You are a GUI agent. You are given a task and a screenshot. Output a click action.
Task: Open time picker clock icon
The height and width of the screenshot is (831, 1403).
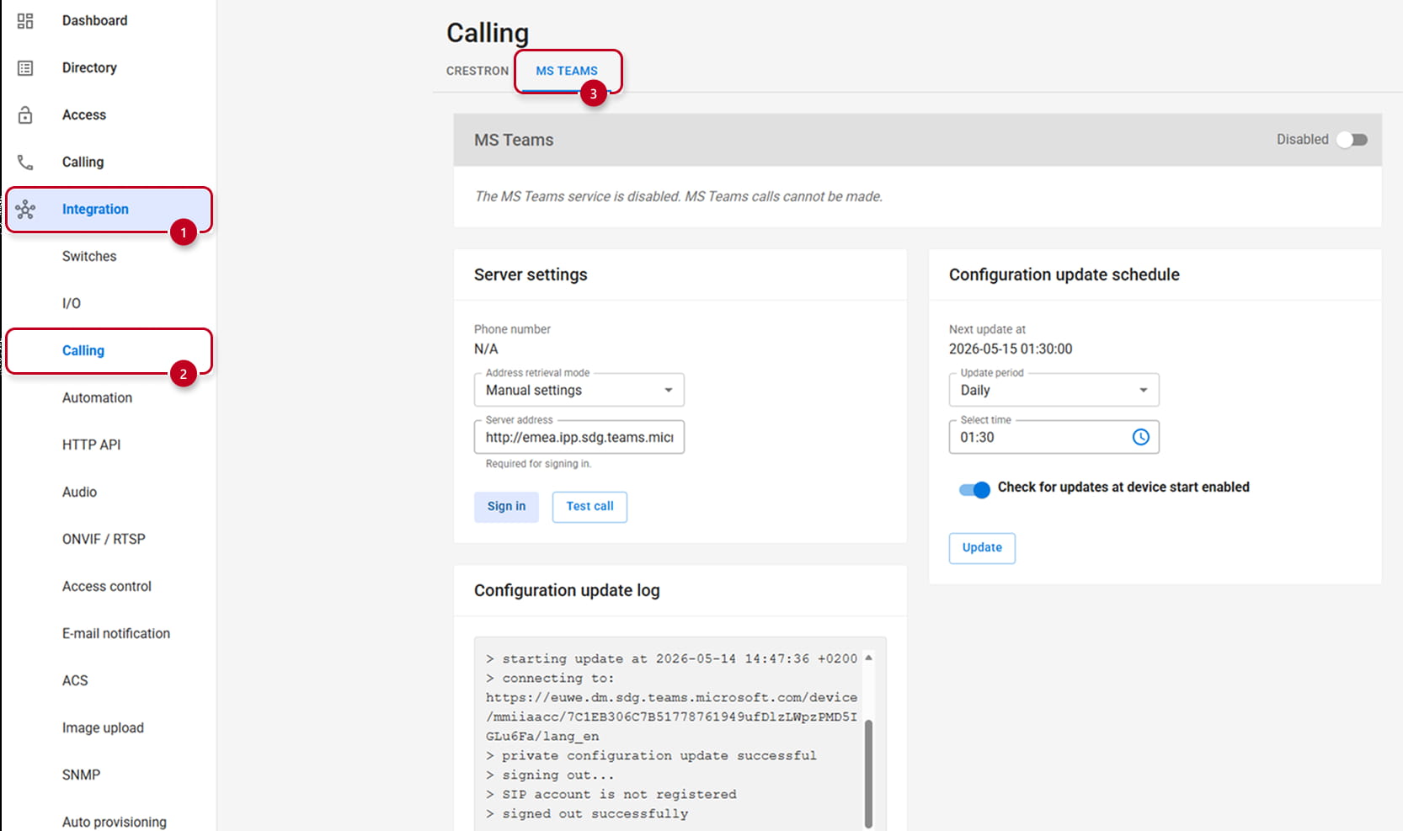(1140, 437)
